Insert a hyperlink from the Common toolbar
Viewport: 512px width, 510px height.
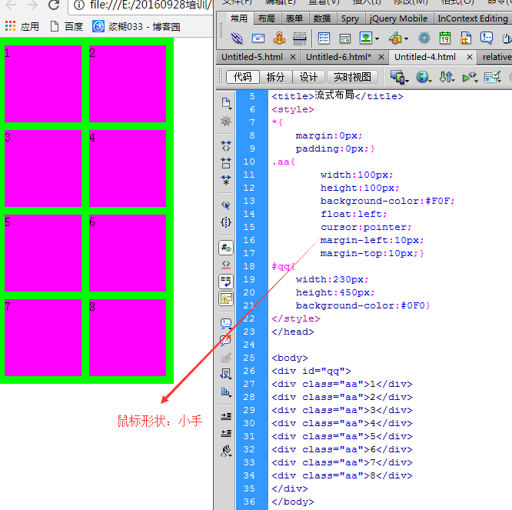point(237,38)
